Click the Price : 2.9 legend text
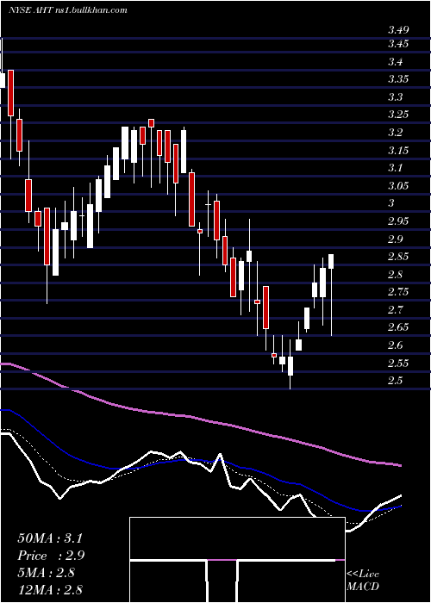Image resolution: width=431 pixels, height=603 pixels. click(51, 556)
